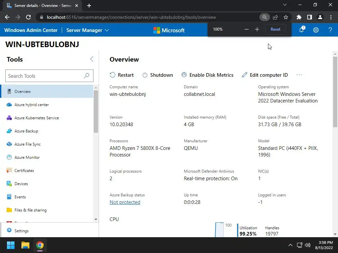Reload the page
The height and width of the screenshot is (253, 338).
[28, 17]
